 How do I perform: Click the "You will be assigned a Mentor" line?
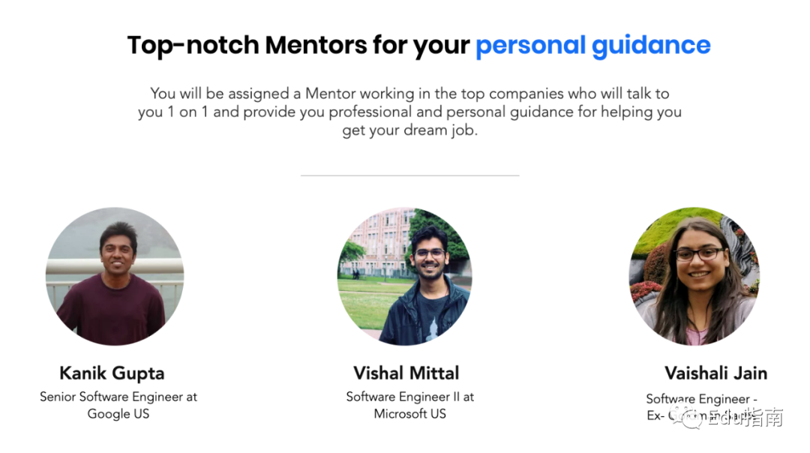[410, 94]
